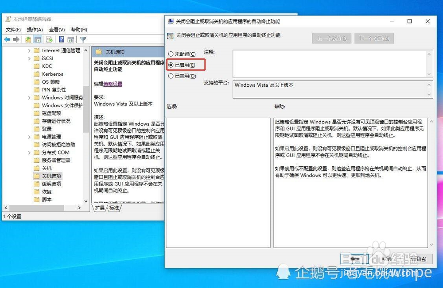Viewport: 443px width, 288px height.
Task: Click the 关机选项 header folder icon
Action: pos(99,52)
